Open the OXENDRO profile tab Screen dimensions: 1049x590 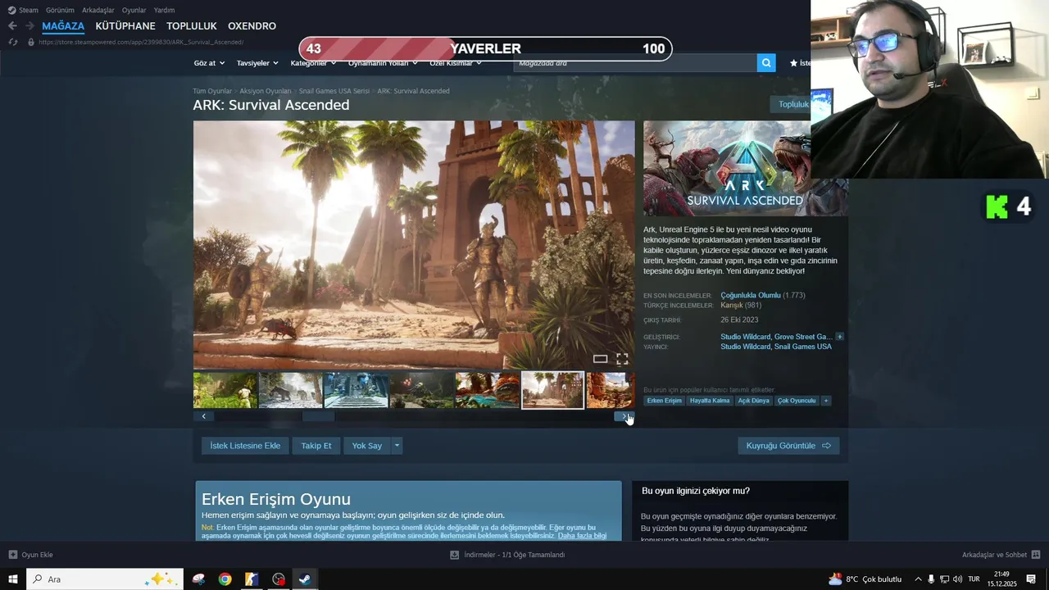tap(252, 26)
